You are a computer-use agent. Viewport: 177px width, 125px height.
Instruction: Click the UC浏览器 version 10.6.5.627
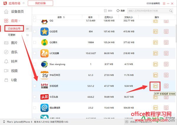(91, 53)
